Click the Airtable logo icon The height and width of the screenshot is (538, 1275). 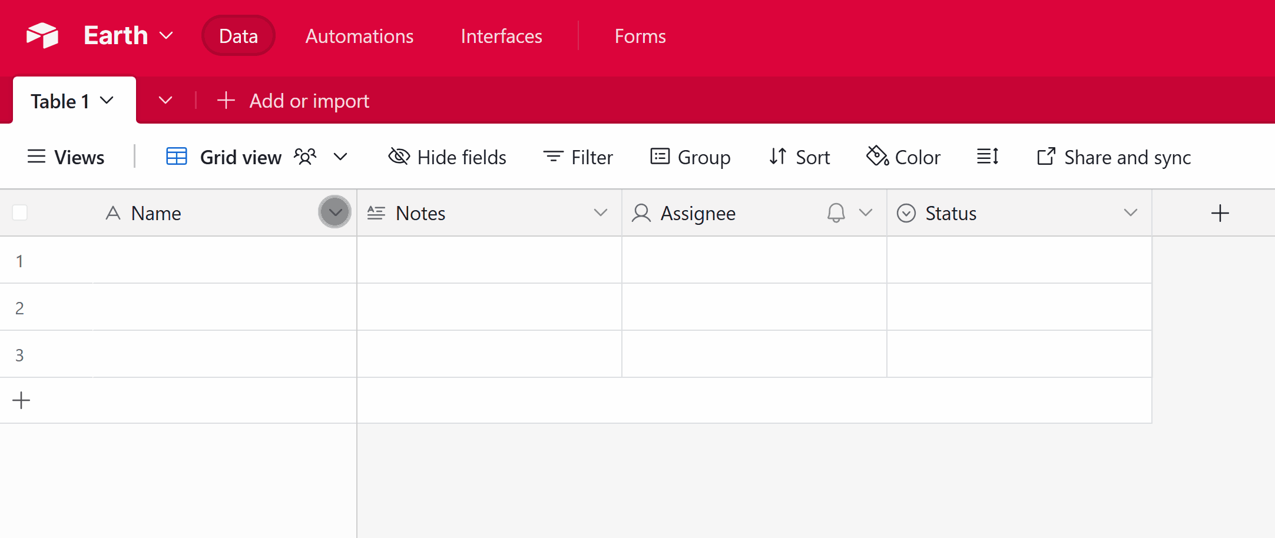(42, 35)
